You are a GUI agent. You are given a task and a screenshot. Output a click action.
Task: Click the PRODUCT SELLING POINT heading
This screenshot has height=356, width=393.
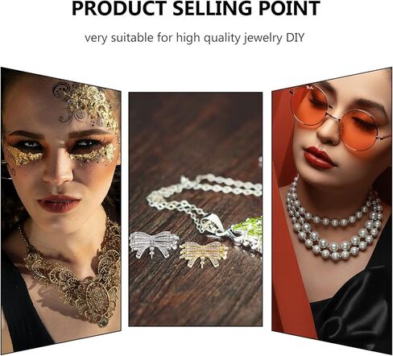coord(196,8)
